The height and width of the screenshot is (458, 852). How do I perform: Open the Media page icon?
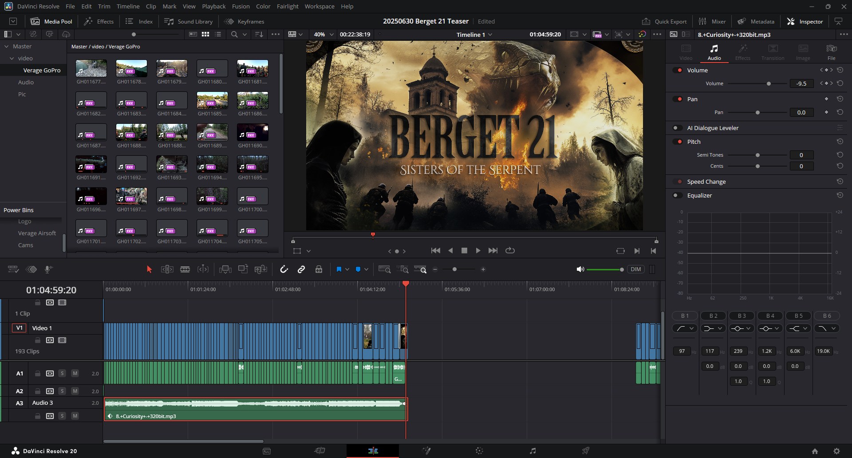click(x=267, y=451)
